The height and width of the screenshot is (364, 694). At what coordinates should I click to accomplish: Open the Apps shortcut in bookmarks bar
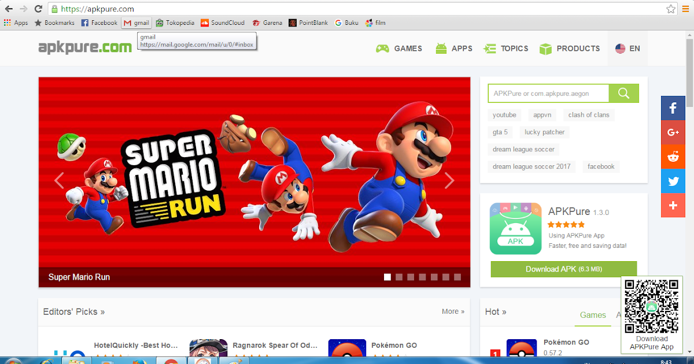point(16,23)
